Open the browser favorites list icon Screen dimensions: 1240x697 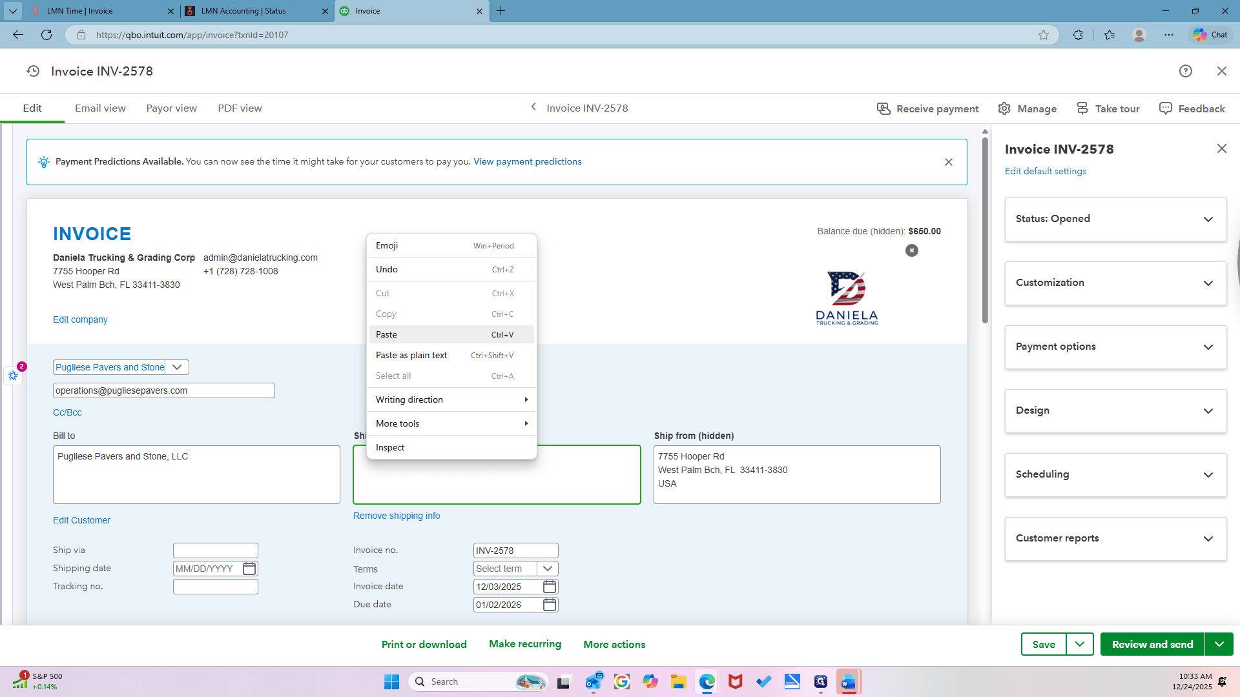(1110, 35)
